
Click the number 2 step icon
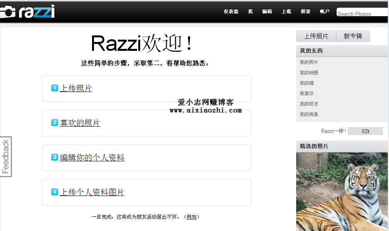pyautogui.click(x=55, y=122)
